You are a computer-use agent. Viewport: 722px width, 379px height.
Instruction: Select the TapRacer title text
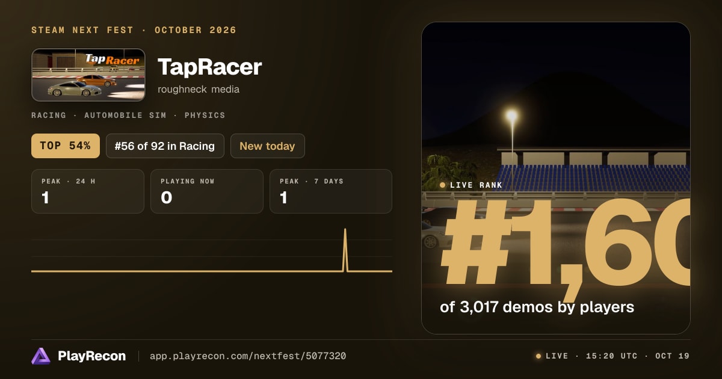(209, 67)
